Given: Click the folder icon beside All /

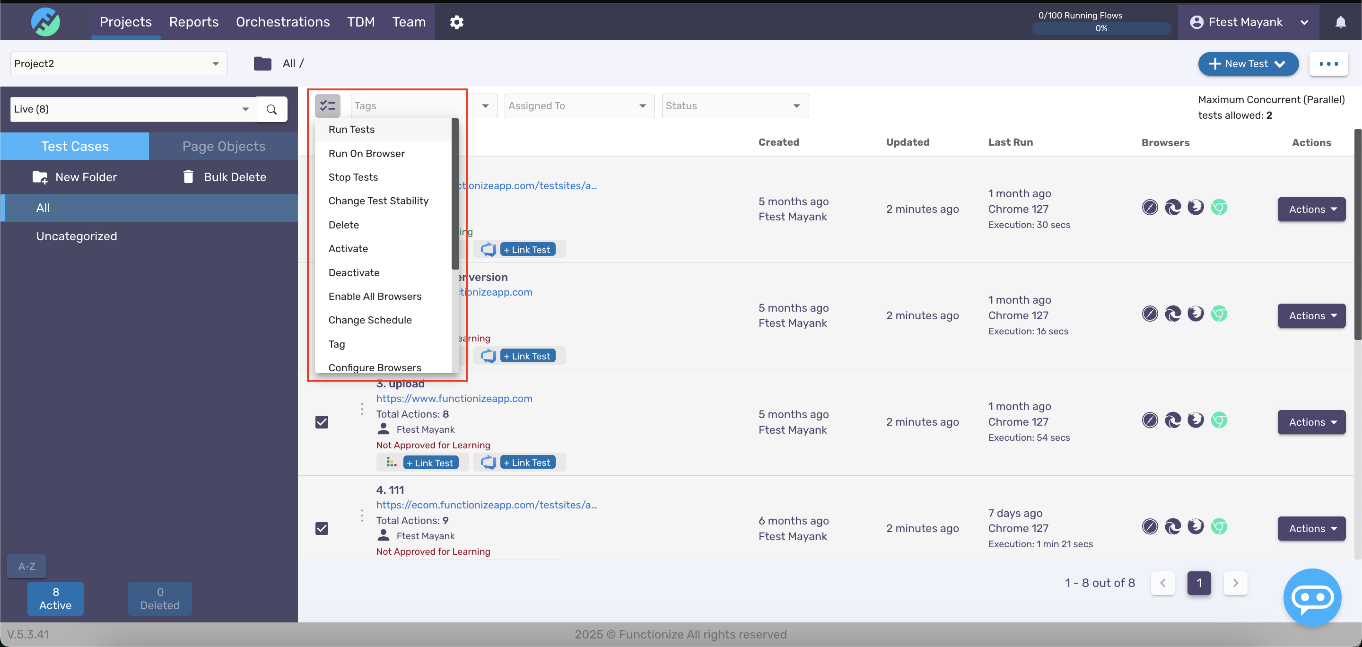Looking at the screenshot, I should tap(262, 63).
